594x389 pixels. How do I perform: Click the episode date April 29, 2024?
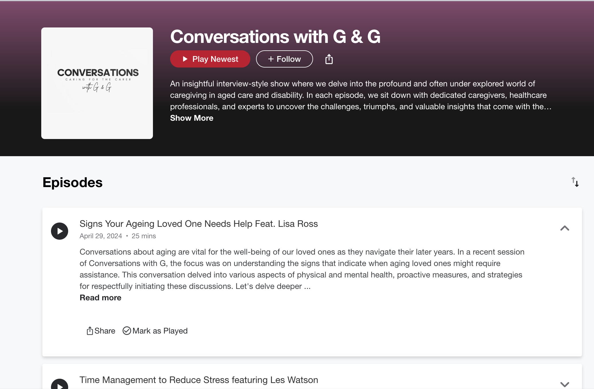pos(101,236)
